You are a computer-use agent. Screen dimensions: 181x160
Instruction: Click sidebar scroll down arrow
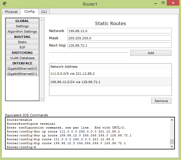tap(42, 98)
